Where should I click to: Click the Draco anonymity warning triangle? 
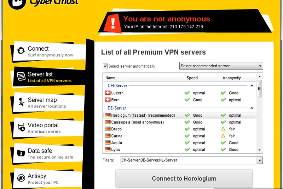223,129
